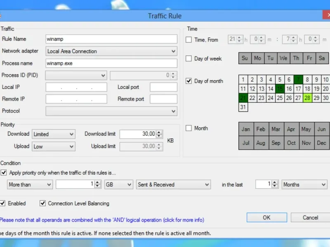Image resolution: width=330 pixels, height=247 pixels.
Task: Select day 1 in Day of month
Action: coord(243,79)
